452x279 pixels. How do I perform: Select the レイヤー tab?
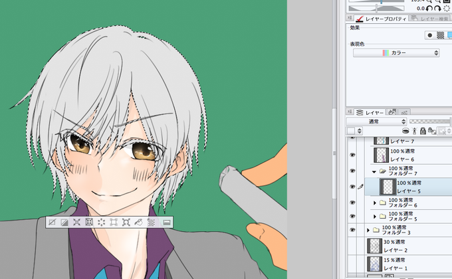click(370, 112)
